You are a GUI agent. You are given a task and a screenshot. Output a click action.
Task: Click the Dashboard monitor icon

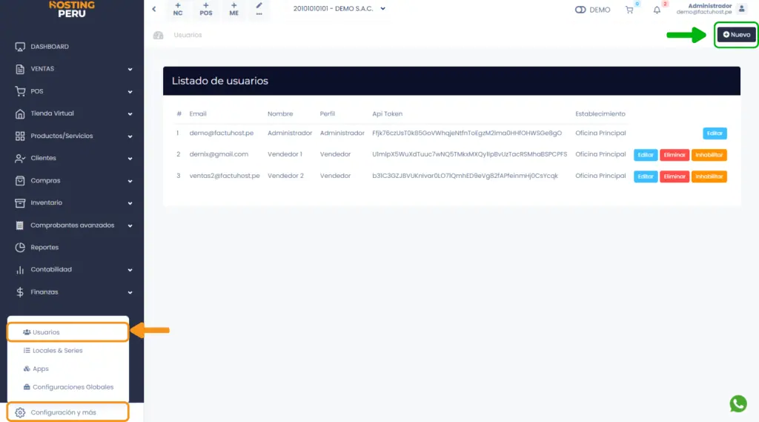click(20, 47)
